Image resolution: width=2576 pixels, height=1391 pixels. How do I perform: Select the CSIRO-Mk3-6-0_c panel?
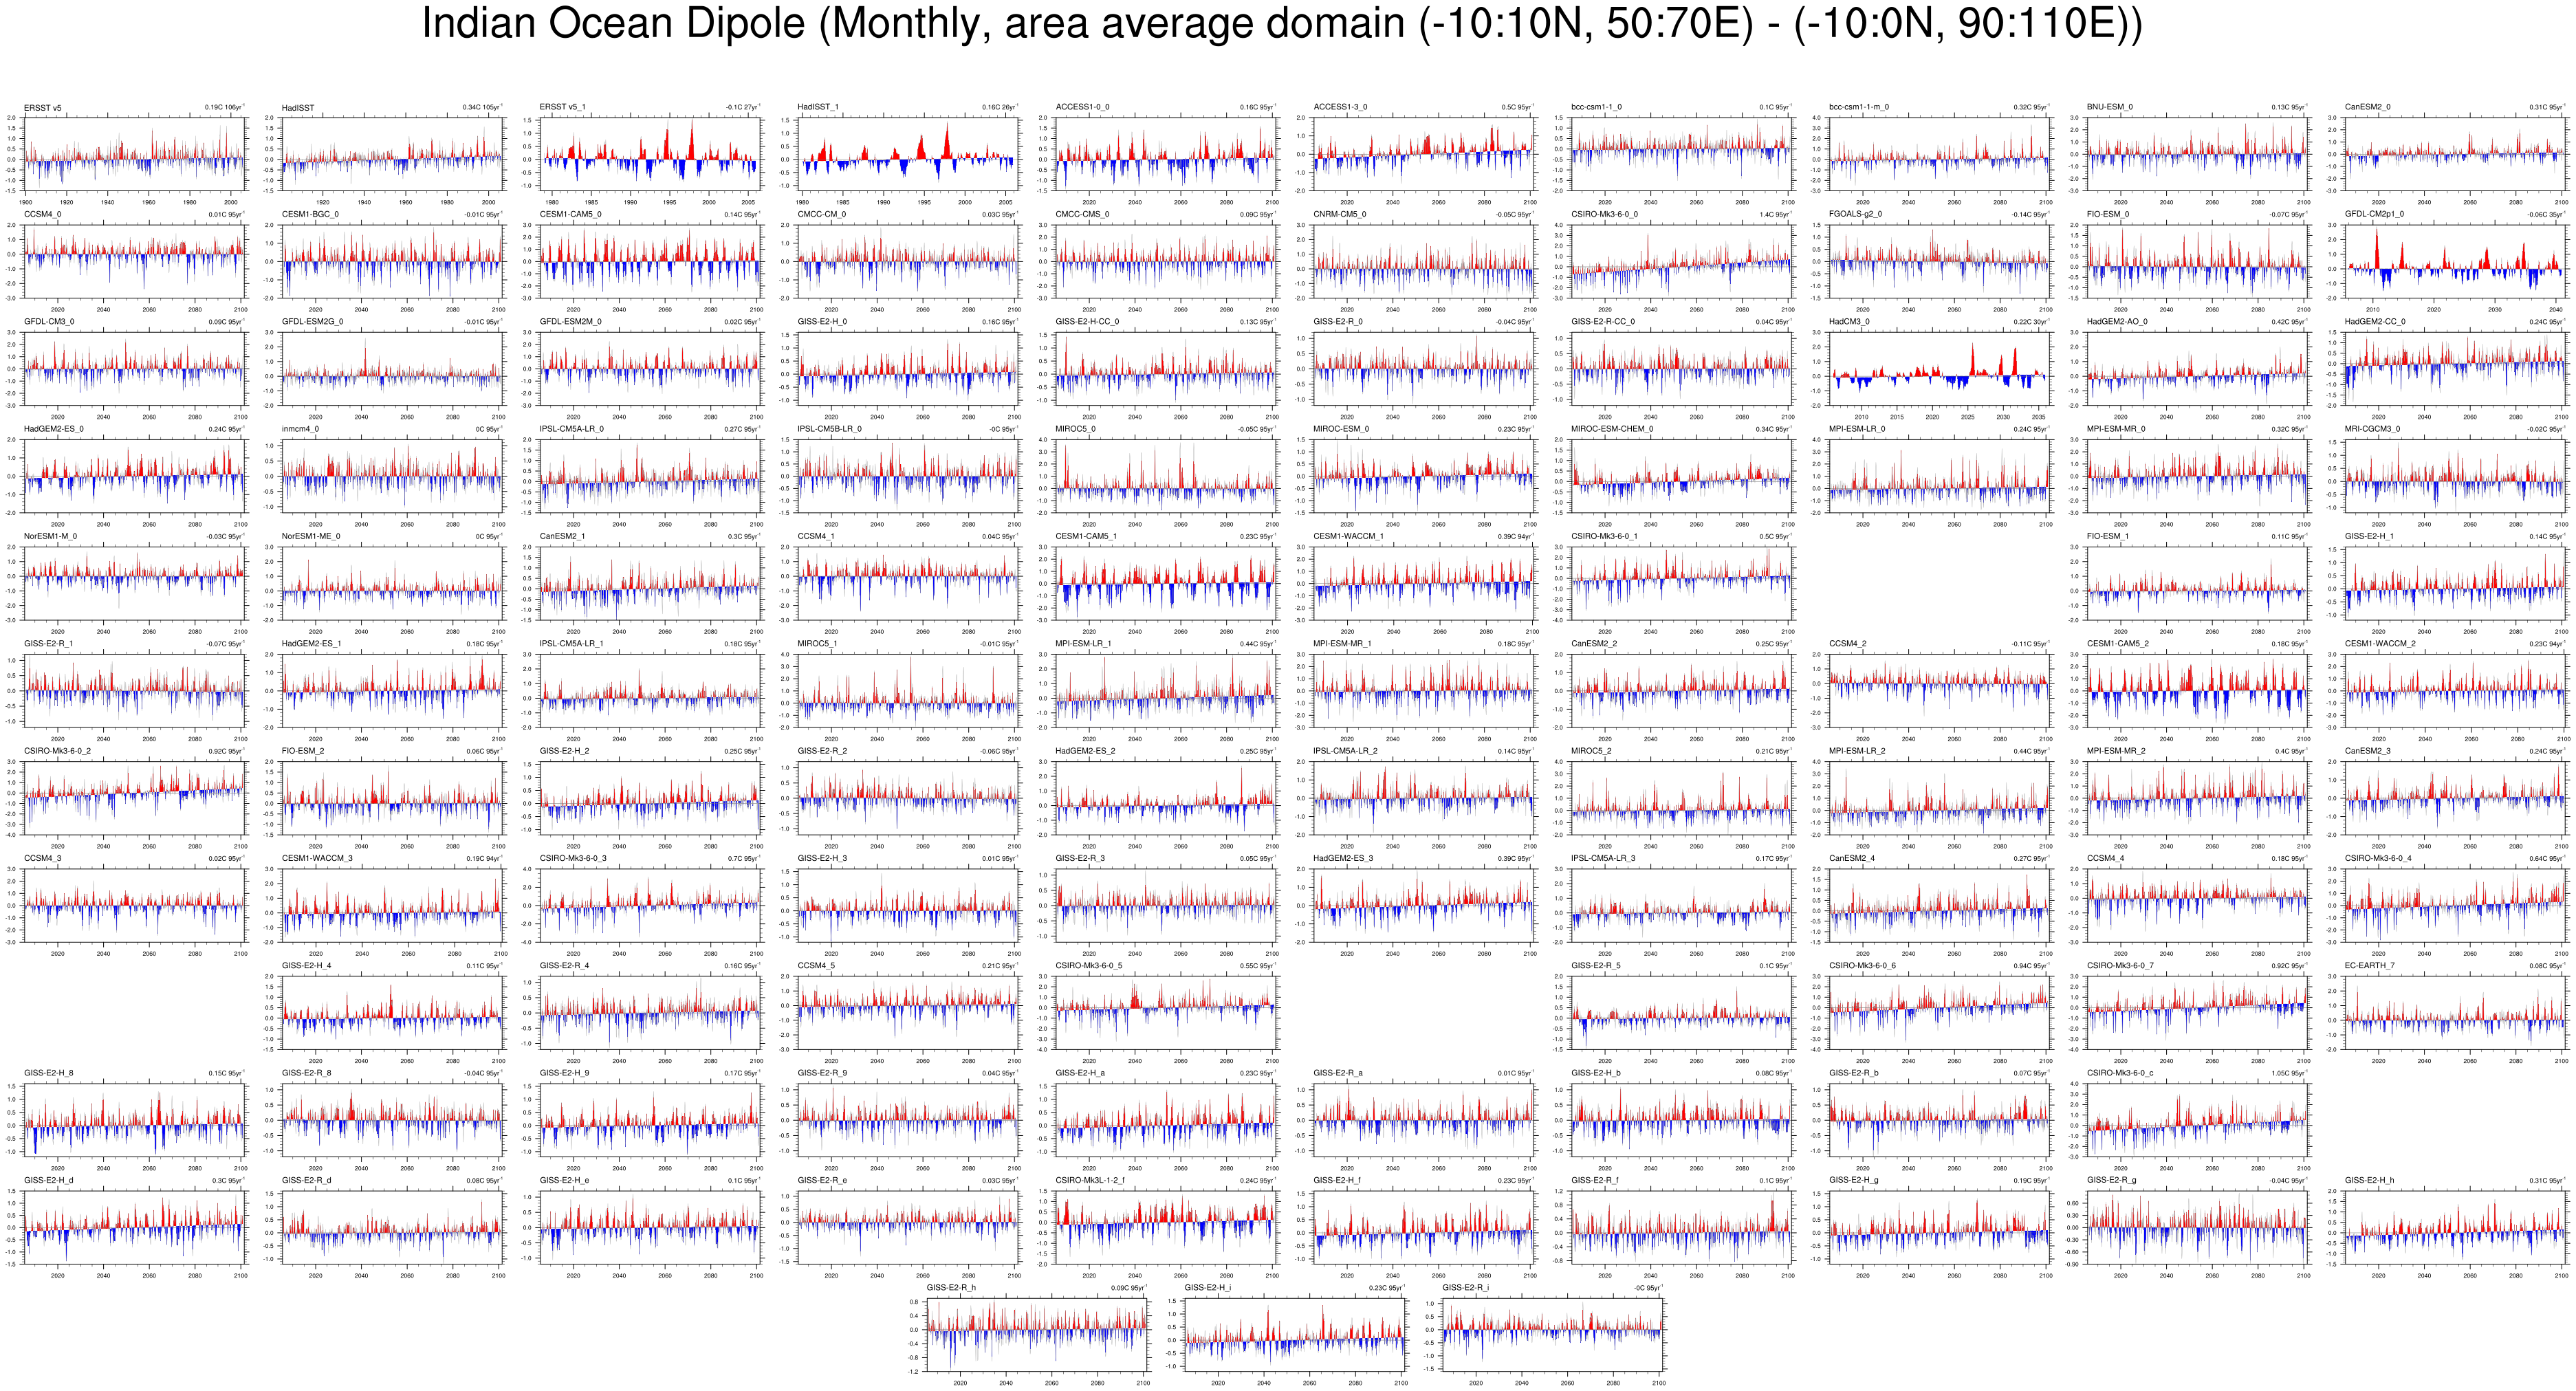pos(2198,1120)
